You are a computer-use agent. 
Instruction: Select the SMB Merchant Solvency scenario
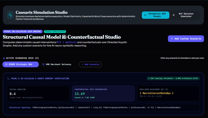tap(59, 64)
